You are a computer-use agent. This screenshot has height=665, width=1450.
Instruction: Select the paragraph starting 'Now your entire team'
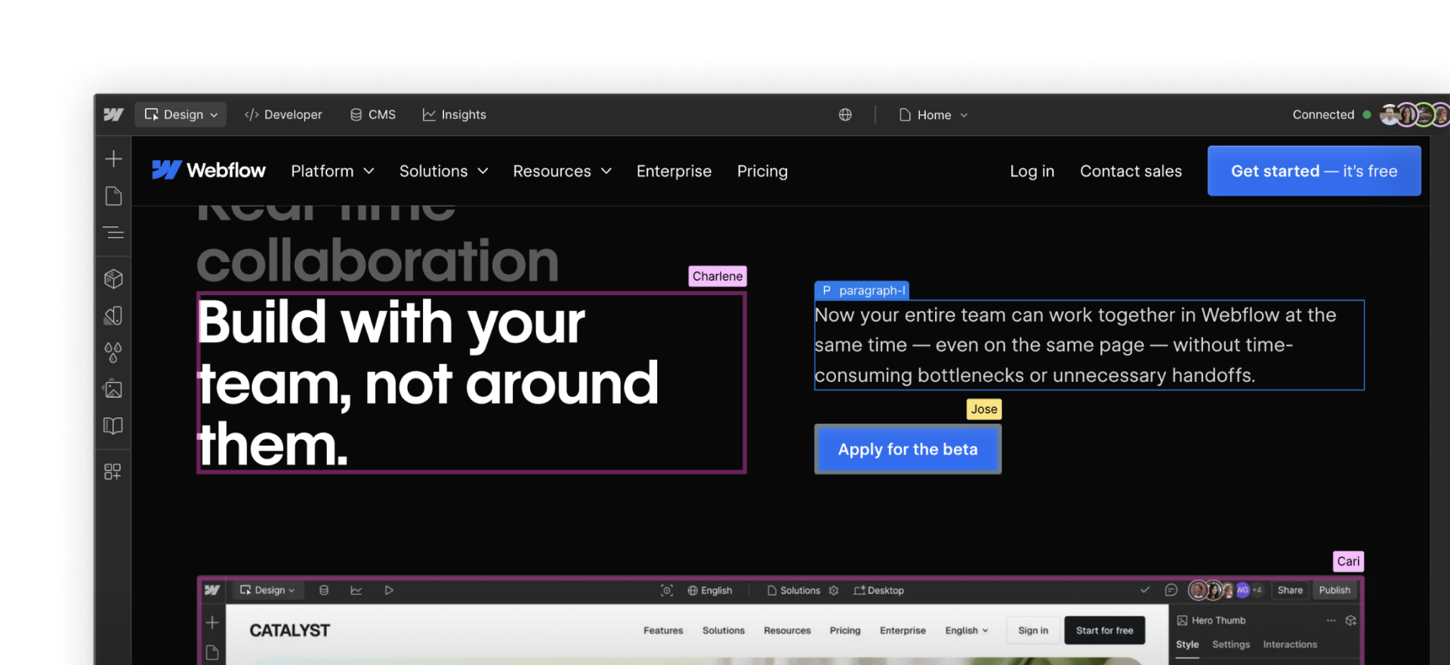pyautogui.click(x=1089, y=345)
